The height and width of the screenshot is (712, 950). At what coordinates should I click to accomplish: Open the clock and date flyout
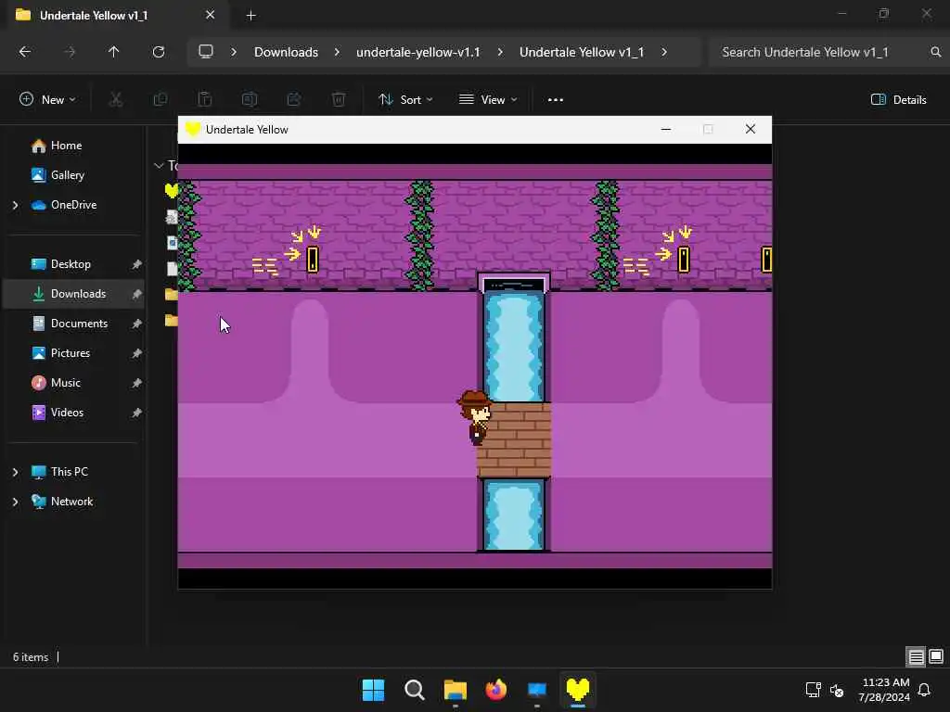click(x=884, y=690)
